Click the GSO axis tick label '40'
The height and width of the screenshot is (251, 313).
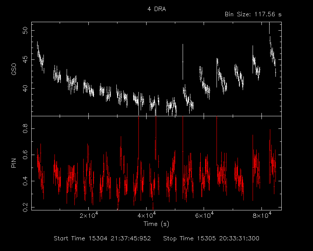click(25, 89)
